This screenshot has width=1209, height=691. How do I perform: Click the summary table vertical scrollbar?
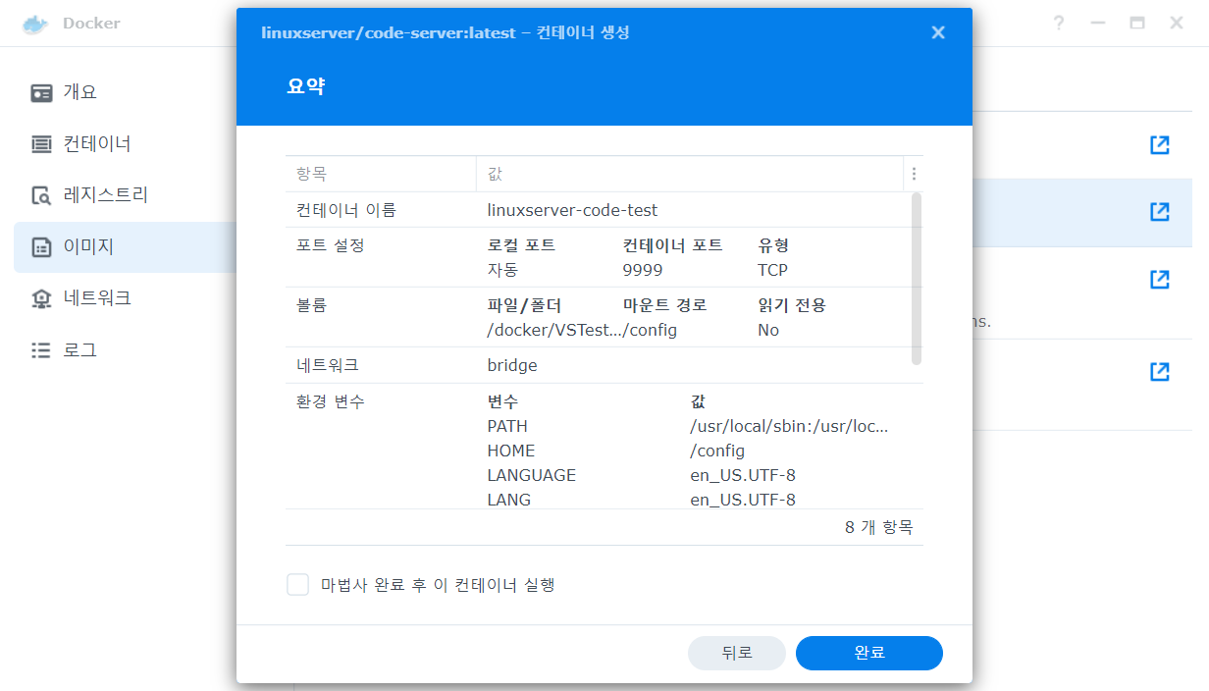[x=917, y=279]
